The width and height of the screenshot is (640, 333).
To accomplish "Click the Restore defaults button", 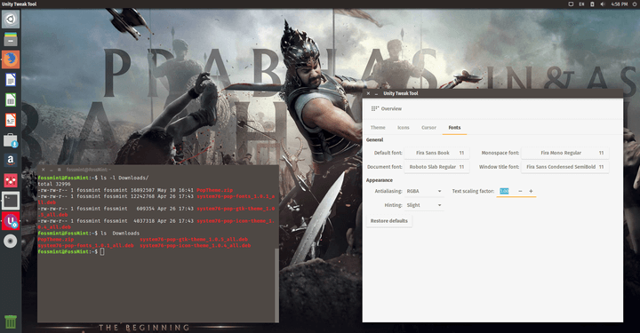I will coord(389,221).
